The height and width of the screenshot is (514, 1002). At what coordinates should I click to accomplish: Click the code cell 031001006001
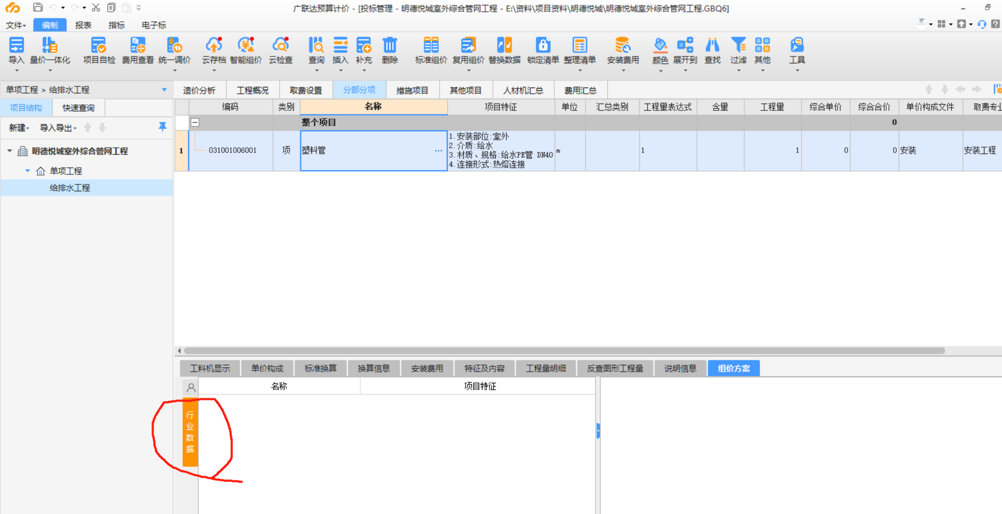233,150
